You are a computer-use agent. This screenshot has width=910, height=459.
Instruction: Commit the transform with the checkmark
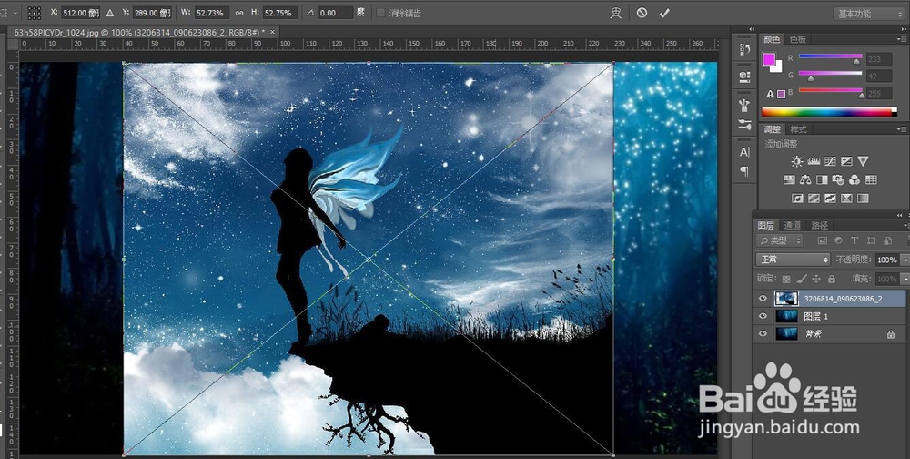point(664,13)
